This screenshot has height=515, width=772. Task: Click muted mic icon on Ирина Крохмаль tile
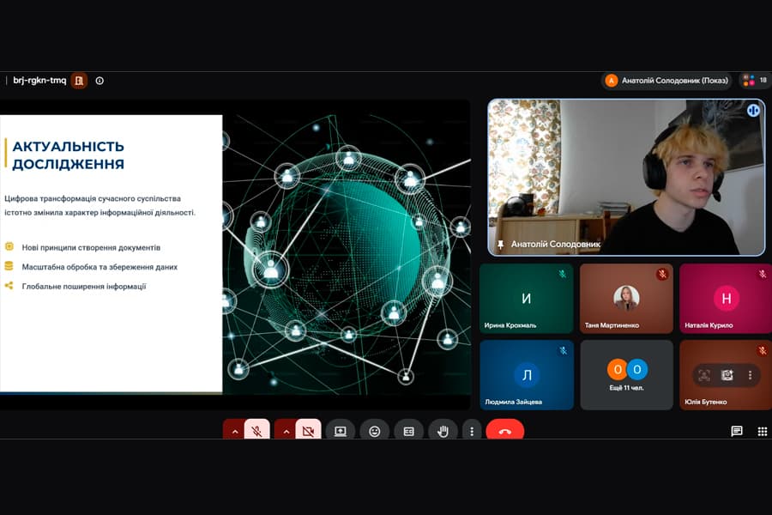coord(562,274)
